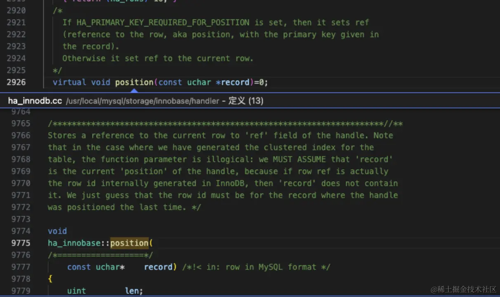Click HA_PRIMARY_KEY_REQUIRED_FOR_POSITION in comment
This screenshot has width=500, height=297.
(163, 22)
